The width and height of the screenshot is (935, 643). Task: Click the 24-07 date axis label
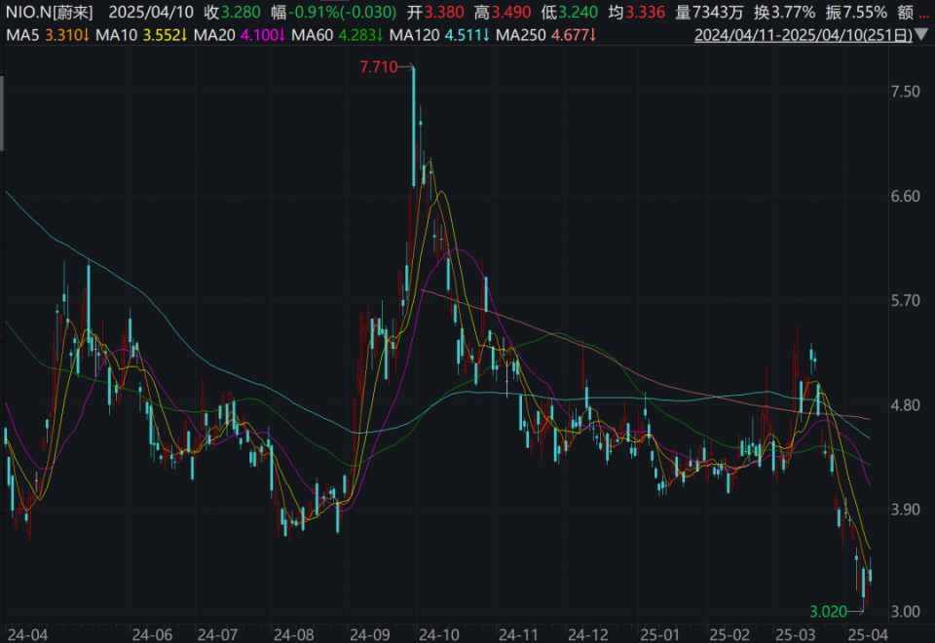pos(217,634)
